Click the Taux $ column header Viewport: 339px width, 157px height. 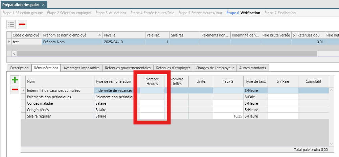coord(228,81)
